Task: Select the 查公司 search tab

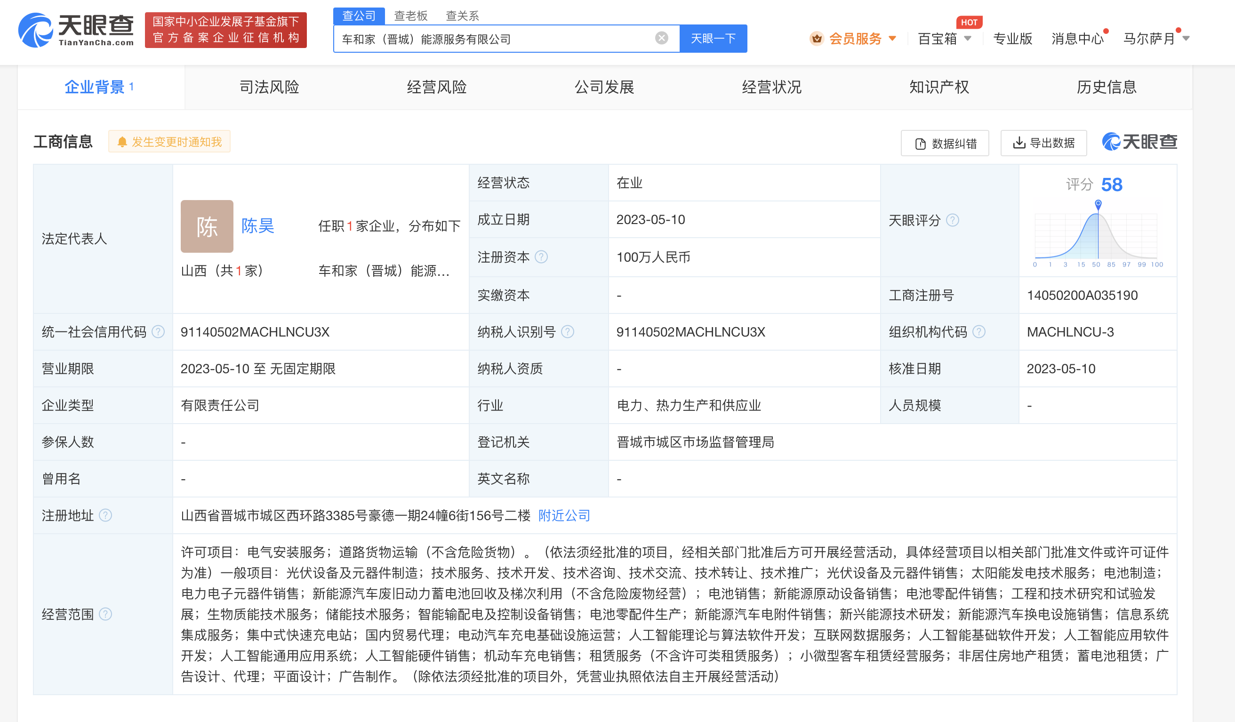Action: click(359, 16)
